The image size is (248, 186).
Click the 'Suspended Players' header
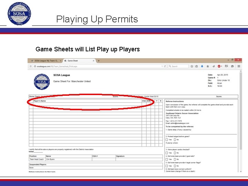pos(38,165)
